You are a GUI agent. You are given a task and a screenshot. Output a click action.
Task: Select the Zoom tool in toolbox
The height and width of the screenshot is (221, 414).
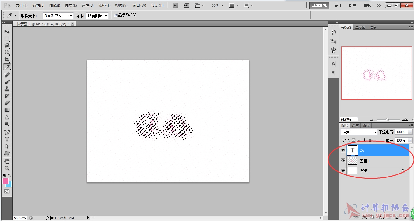pyautogui.click(x=7, y=168)
